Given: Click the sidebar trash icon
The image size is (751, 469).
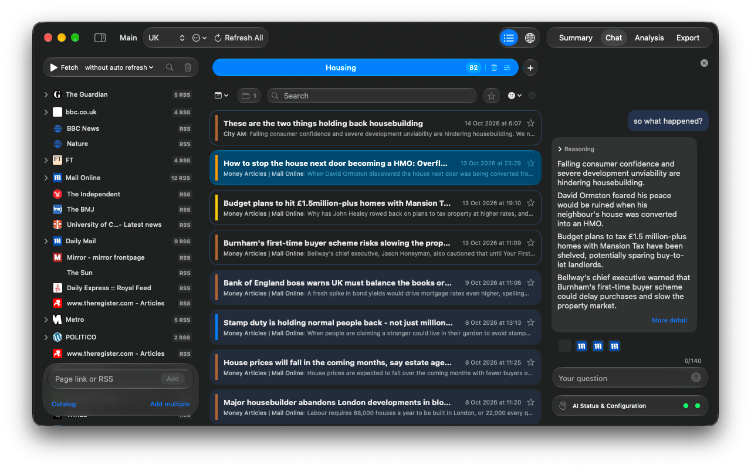Looking at the screenshot, I should point(188,67).
